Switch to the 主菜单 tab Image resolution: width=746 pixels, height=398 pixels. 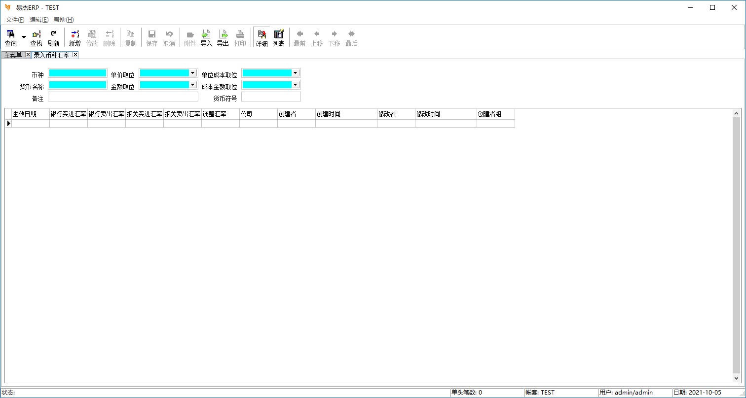pos(13,55)
